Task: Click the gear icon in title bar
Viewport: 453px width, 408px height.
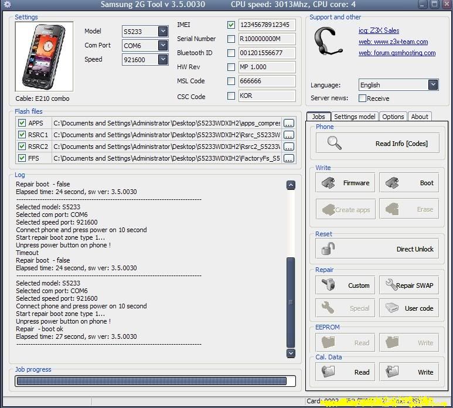Action: tap(8, 4)
